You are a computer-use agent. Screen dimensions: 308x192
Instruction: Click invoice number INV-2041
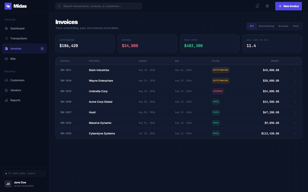[66, 70]
